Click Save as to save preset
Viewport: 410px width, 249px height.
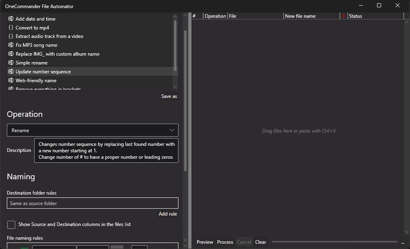coord(169,96)
